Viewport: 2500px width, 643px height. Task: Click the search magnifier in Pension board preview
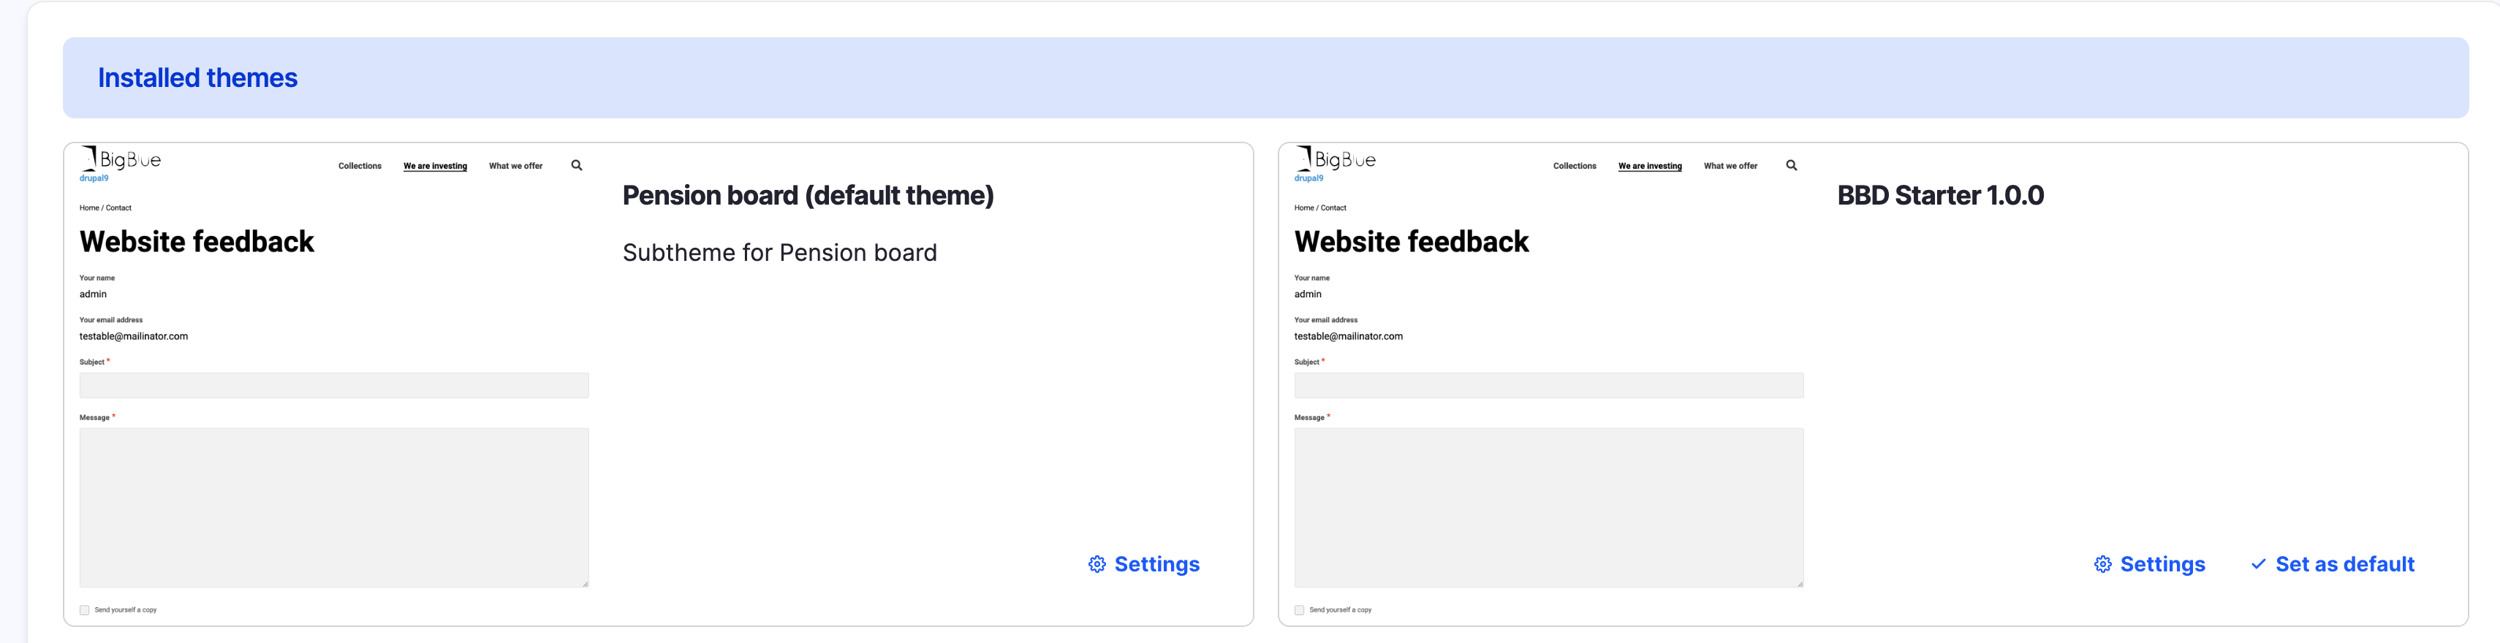(x=577, y=166)
